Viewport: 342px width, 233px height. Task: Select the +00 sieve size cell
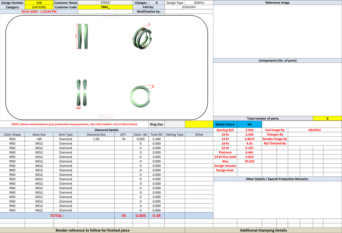click(x=39, y=139)
